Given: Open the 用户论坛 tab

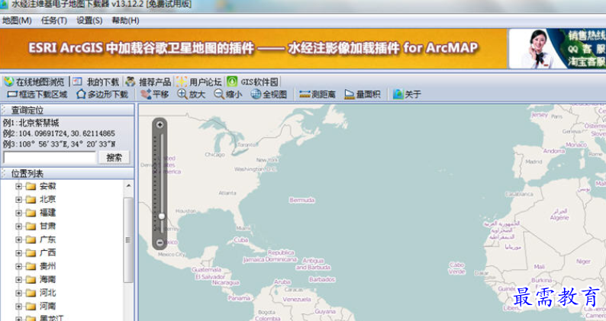Looking at the screenshot, I should [x=199, y=82].
